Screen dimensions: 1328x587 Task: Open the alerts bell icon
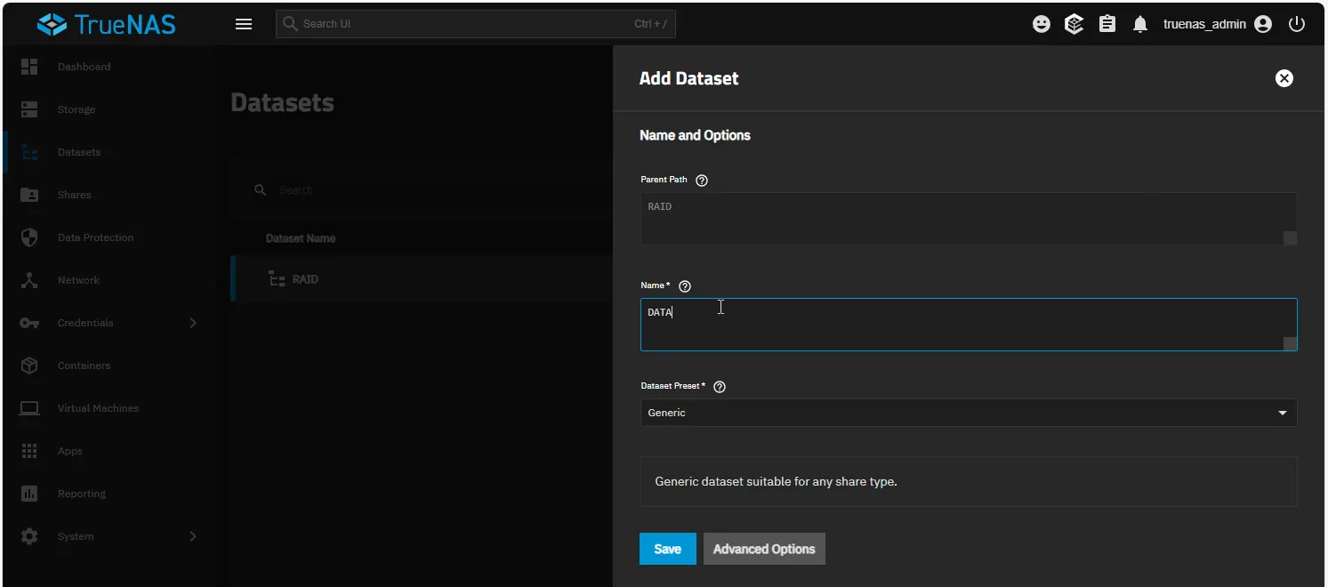[x=1140, y=25]
